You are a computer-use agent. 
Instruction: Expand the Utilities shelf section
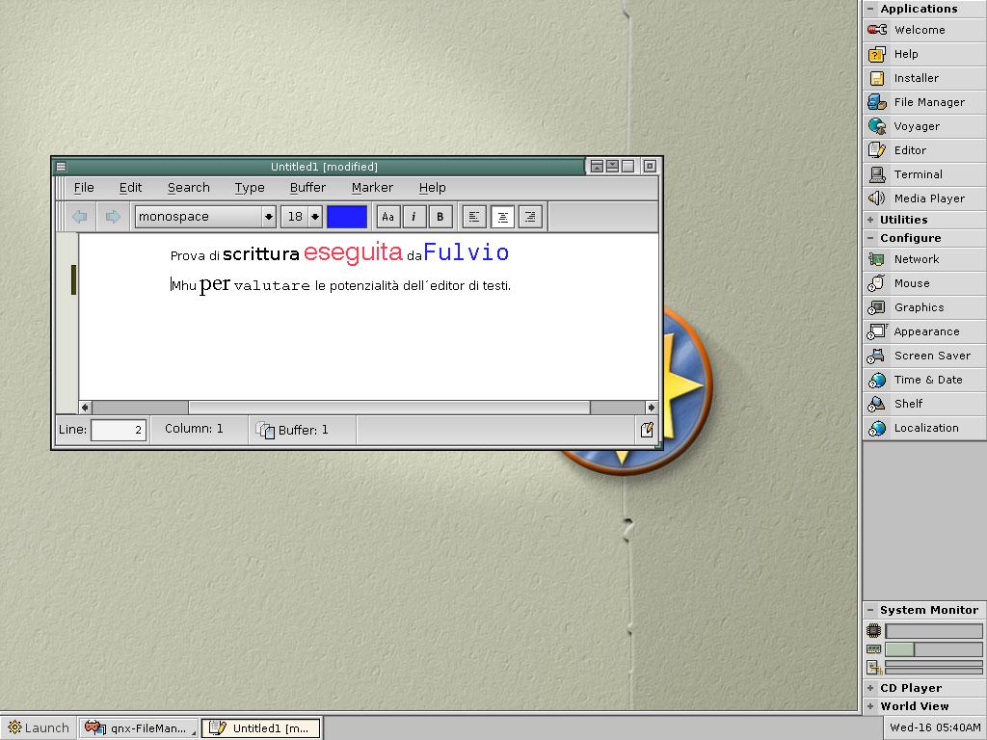(902, 220)
